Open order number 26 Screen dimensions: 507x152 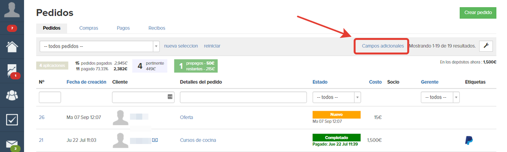click(42, 117)
